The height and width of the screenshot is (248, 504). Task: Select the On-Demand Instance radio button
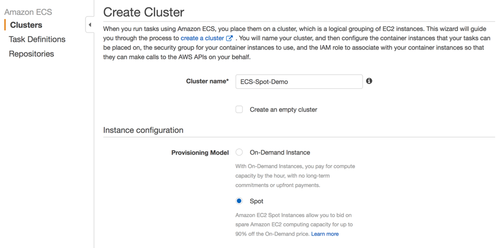point(239,152)
